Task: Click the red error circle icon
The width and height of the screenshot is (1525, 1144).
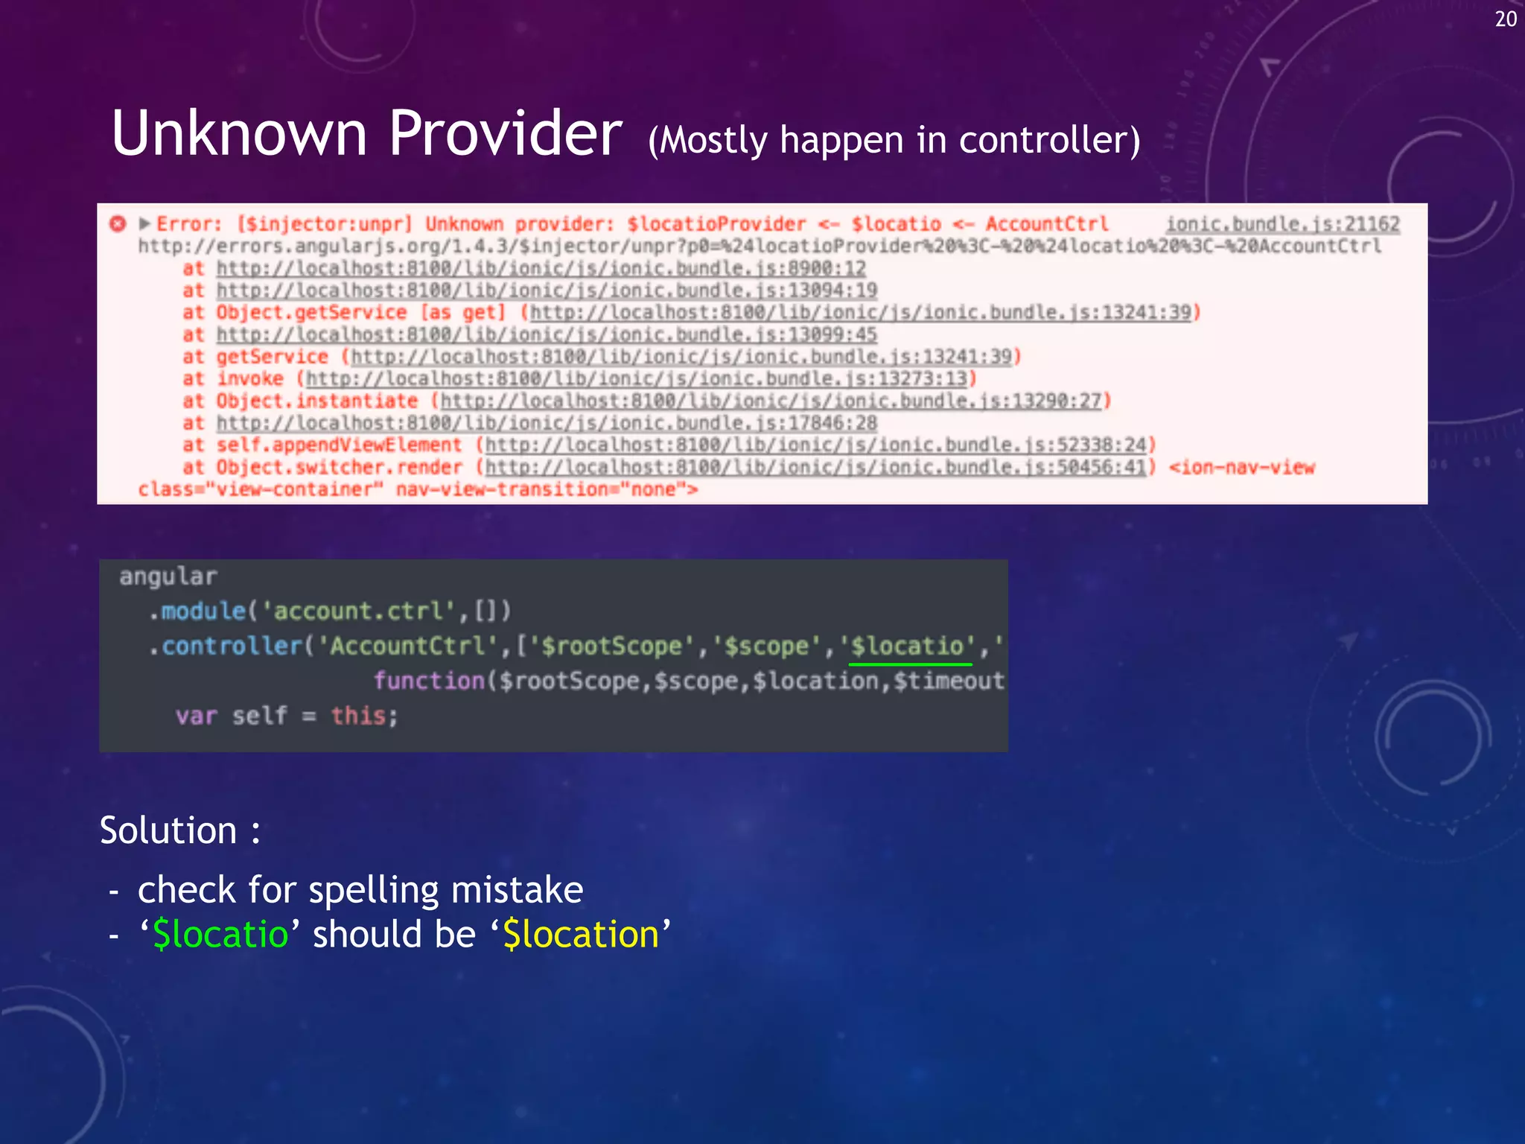Action: (118, 223)
